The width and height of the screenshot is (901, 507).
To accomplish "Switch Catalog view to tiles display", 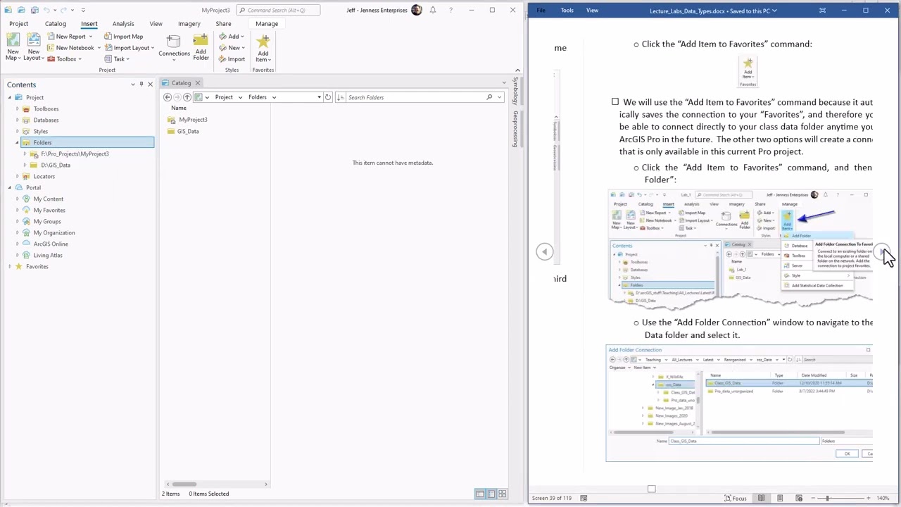I will pos(503,494).
